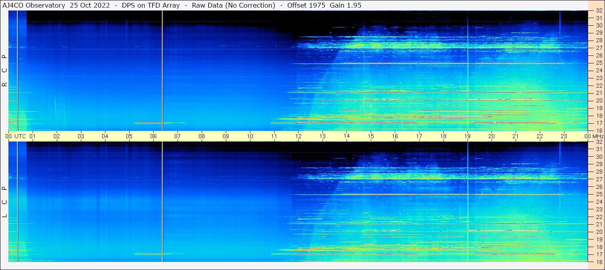Click the "R C P" vertical panel label
The width and height of the screenshot is (605, 270).
point(4,71)
